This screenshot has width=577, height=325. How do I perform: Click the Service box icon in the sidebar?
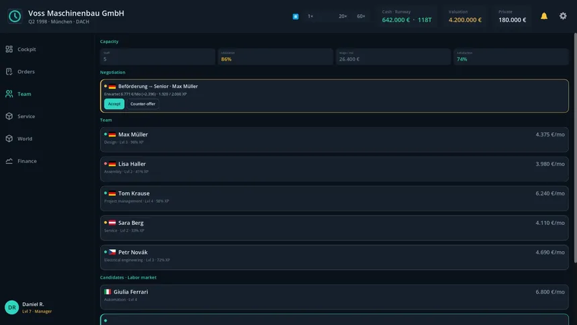click(x=9, y=116)
